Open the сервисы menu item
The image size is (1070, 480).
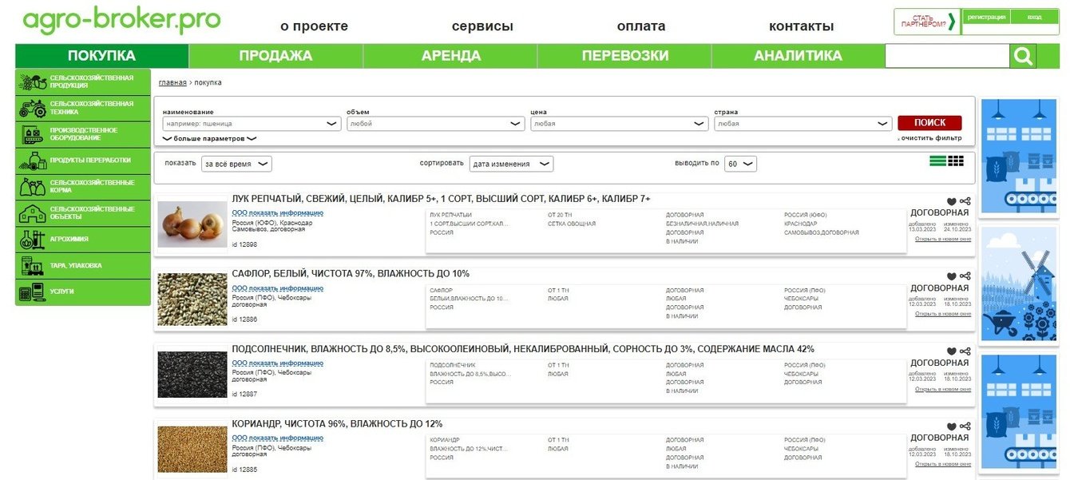482,26
